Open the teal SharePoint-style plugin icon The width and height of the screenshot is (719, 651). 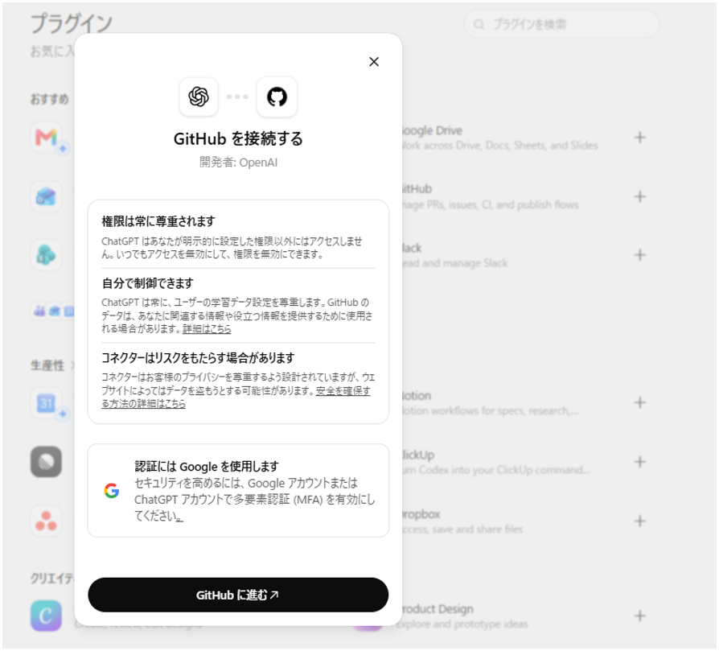(x=47, y=254)
